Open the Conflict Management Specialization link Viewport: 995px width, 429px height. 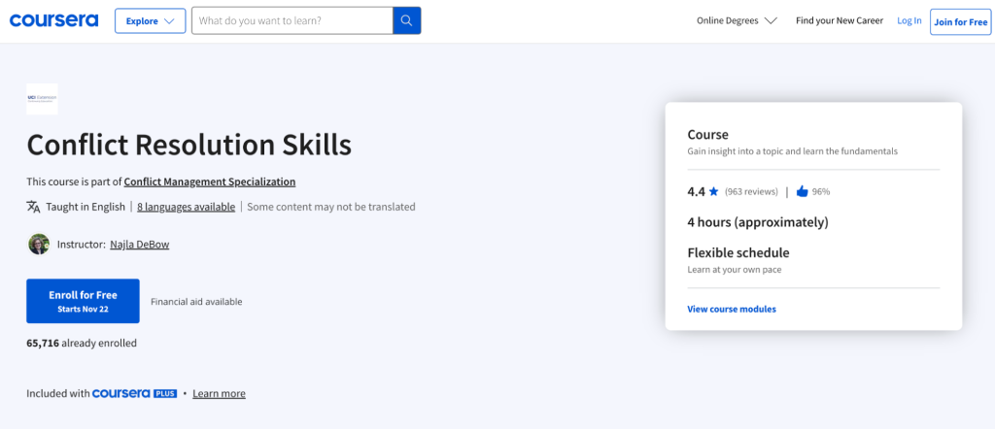[x=210, y=181]
